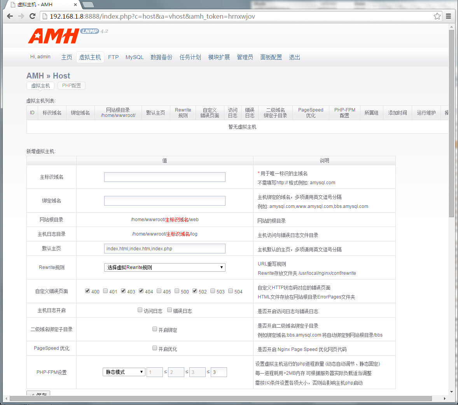Image resolution: width=458 pixels, height=405 pixels.
Task: Select the 虚拟主机 sub-tab
Action: click(40, 86)
